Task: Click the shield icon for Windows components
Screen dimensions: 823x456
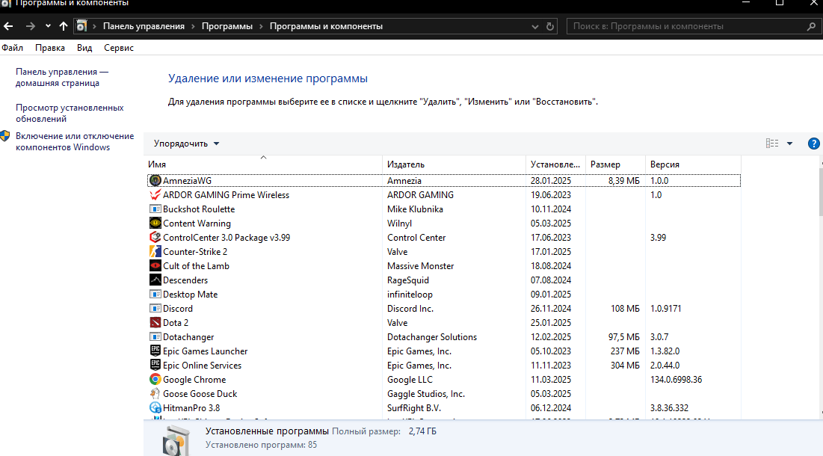Action: point(5,136)
